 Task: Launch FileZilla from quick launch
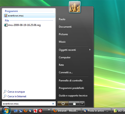click(x=40, y=111)
